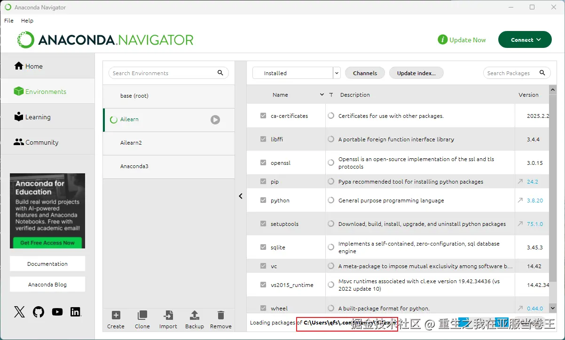Screen dimensions: 565x340
Task: Click the ca-certificates type circle icon
Action: click(x=331, y=116)
